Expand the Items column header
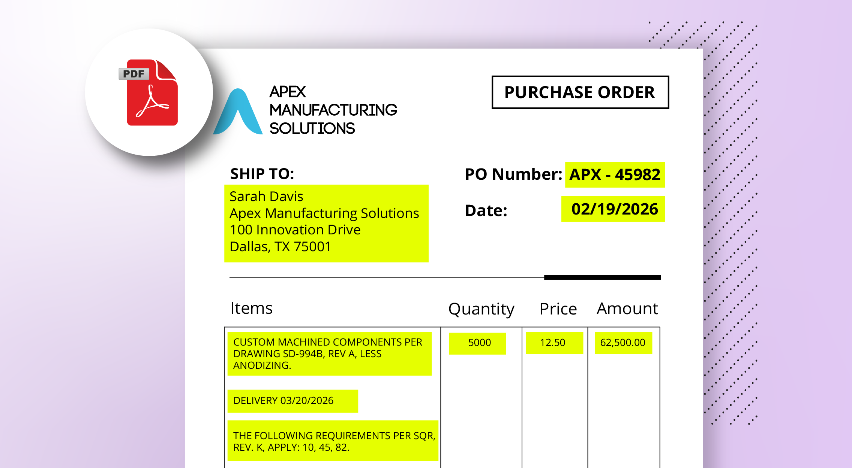852x468 pixels. pos(251,308)
